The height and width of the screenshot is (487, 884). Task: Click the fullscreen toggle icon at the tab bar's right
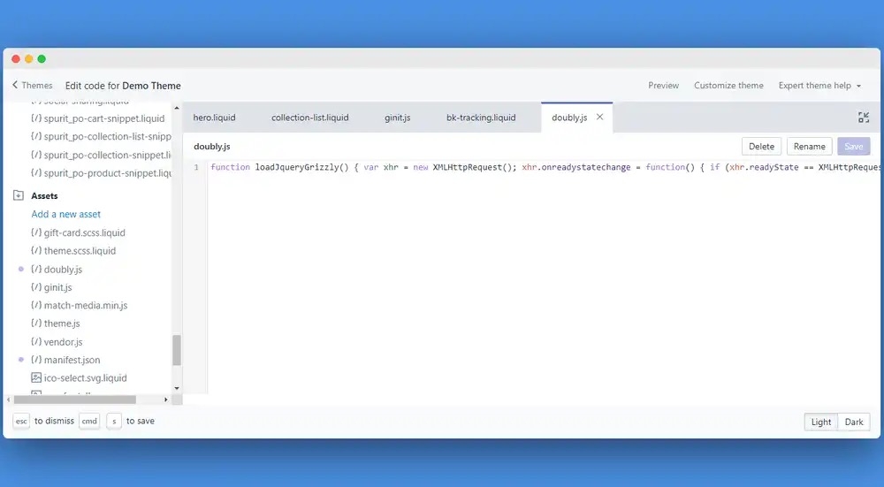tap(864, 118)
